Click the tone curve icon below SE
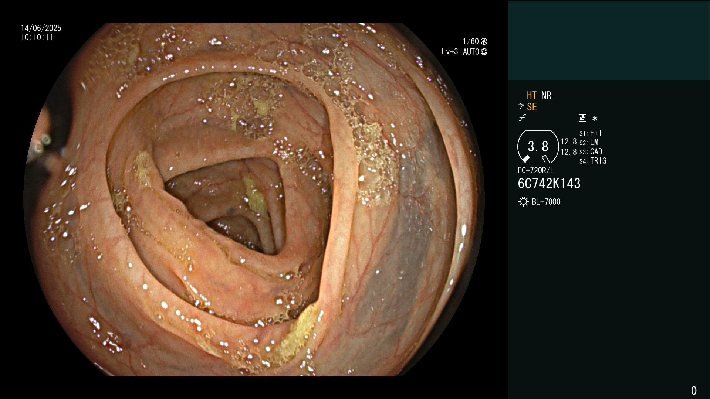The height and width of the screenshot is (399, 710). pyautogui.click(x=522, y=118)
